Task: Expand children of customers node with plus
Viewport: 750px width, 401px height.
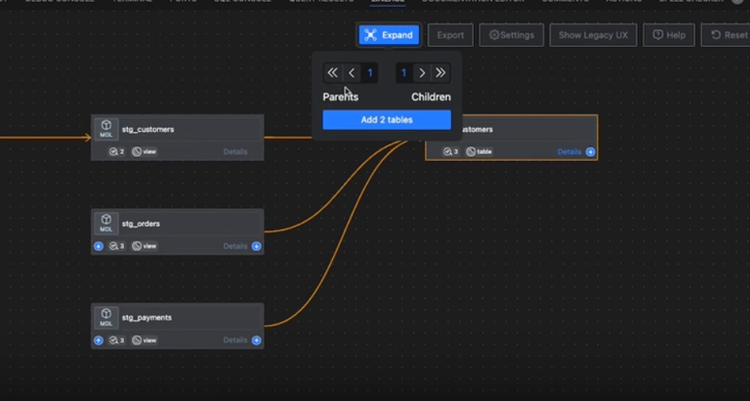Action: pos(590,152)
